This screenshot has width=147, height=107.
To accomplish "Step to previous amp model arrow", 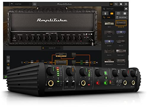I will point(62,47).
